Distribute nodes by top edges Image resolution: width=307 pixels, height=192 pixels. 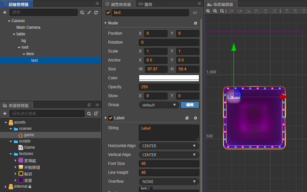(x=287, y=11)
